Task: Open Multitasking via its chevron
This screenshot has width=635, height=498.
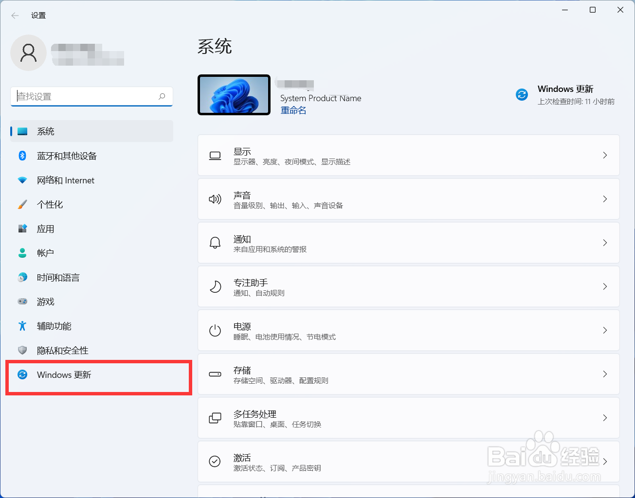Action: tap(605, 418)
